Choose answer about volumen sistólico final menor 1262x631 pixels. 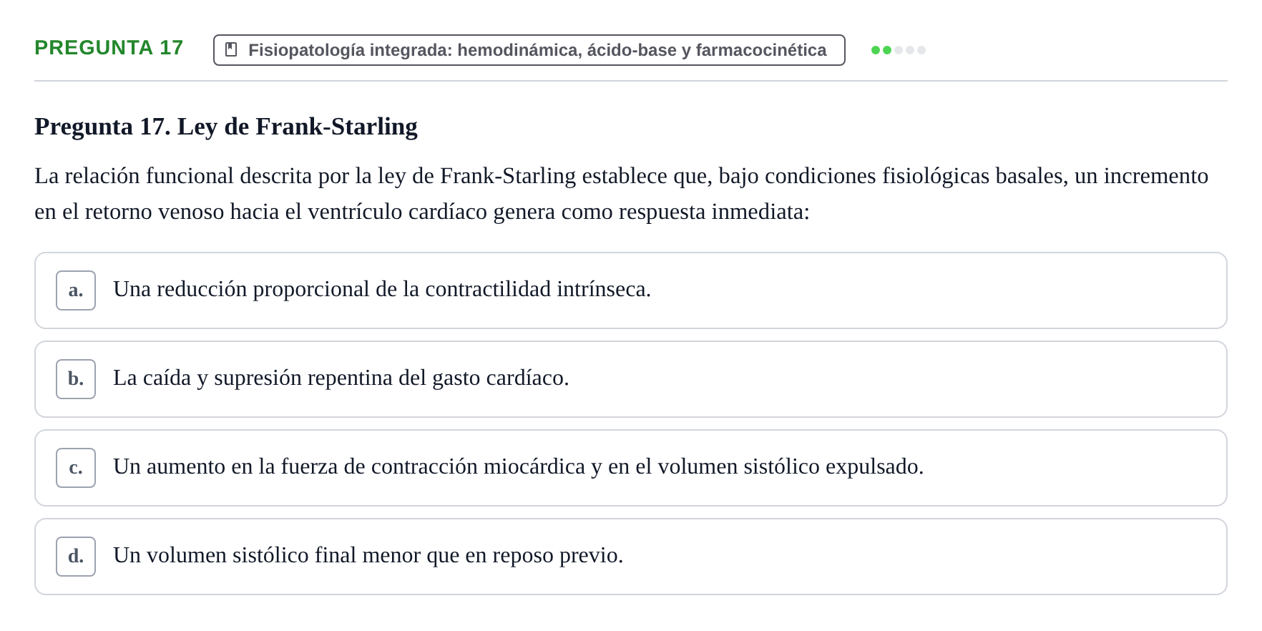[x=631, y=557]
